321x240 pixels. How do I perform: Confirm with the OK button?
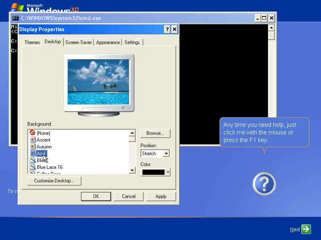(x=96, y=196)
